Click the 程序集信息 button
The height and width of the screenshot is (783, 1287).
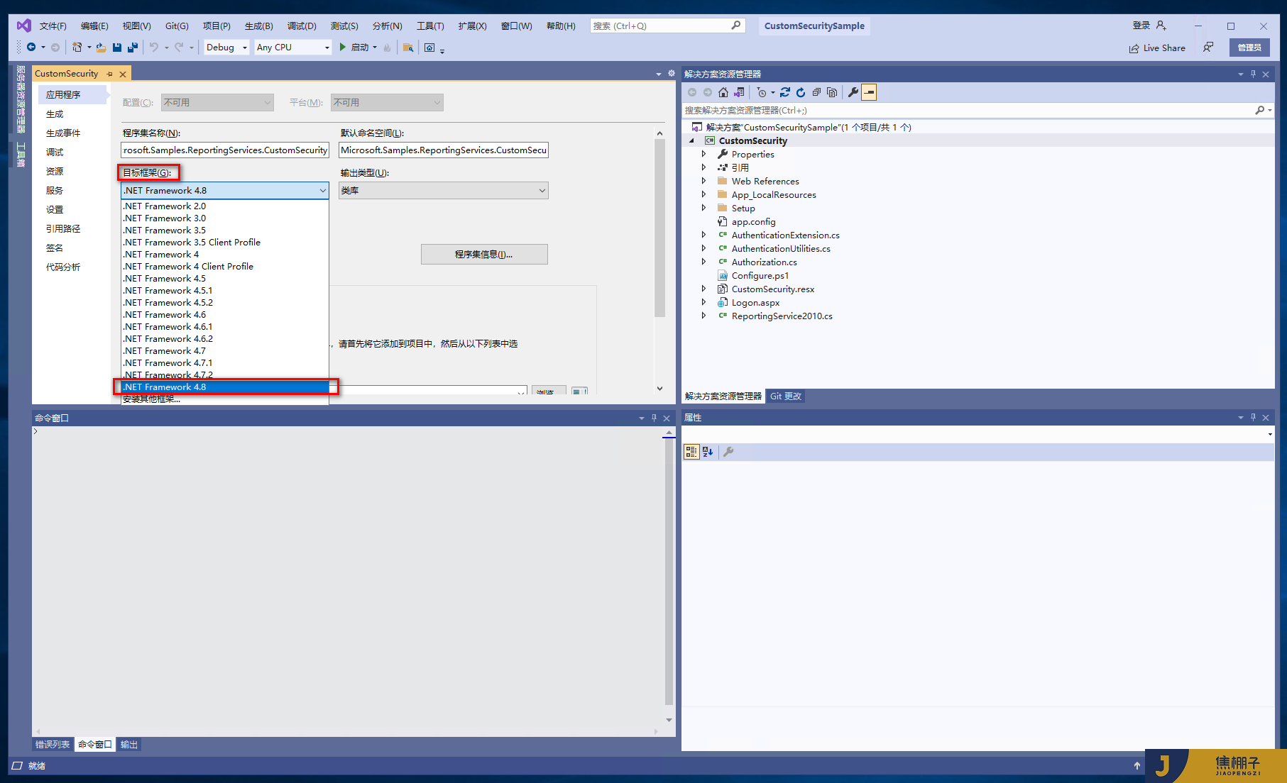(484, 255)
